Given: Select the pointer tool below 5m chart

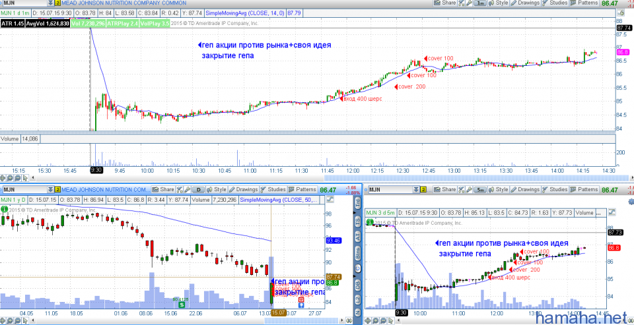Looking at the screenshot, I should tap(390, 320).
